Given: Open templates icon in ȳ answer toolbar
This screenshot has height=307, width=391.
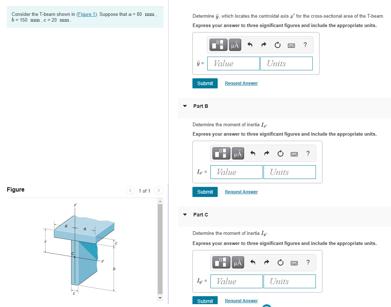Looking at the screenshot, I should pyautogui.click(x=218, y=45).
